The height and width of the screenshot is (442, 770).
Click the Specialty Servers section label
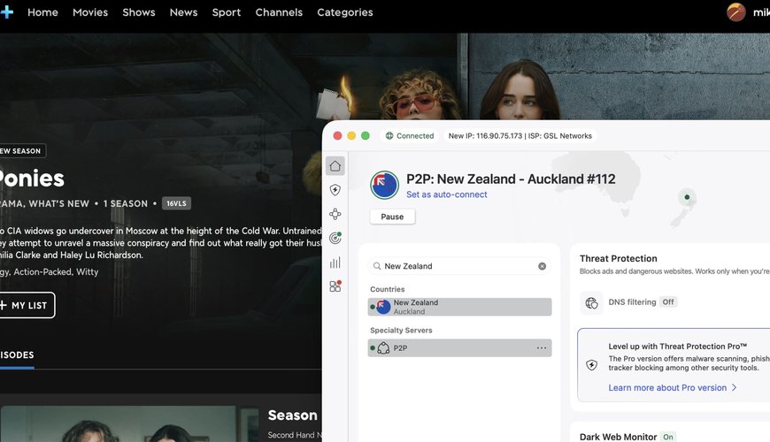401,330
